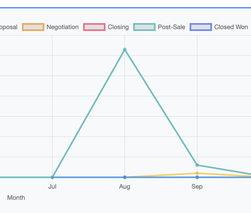Click the yellow Negotiation point at Sep
This screenshot has height=213, width=251.
pyautogui.click(x=197, y=173)
